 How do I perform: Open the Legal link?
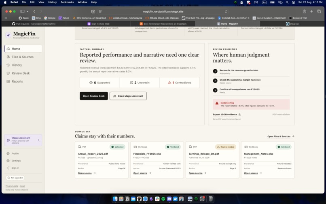pyautogui.click(x=23, y=186)
